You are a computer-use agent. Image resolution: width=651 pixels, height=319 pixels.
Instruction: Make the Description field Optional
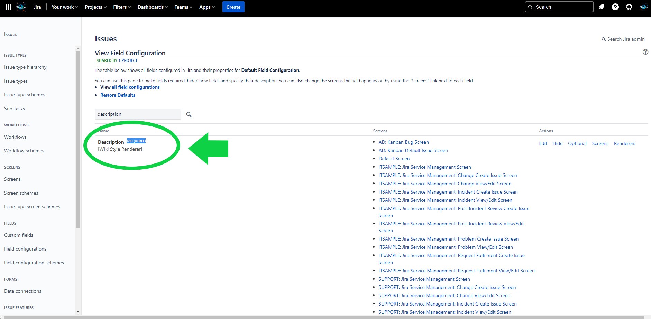[x=577, y=143]
